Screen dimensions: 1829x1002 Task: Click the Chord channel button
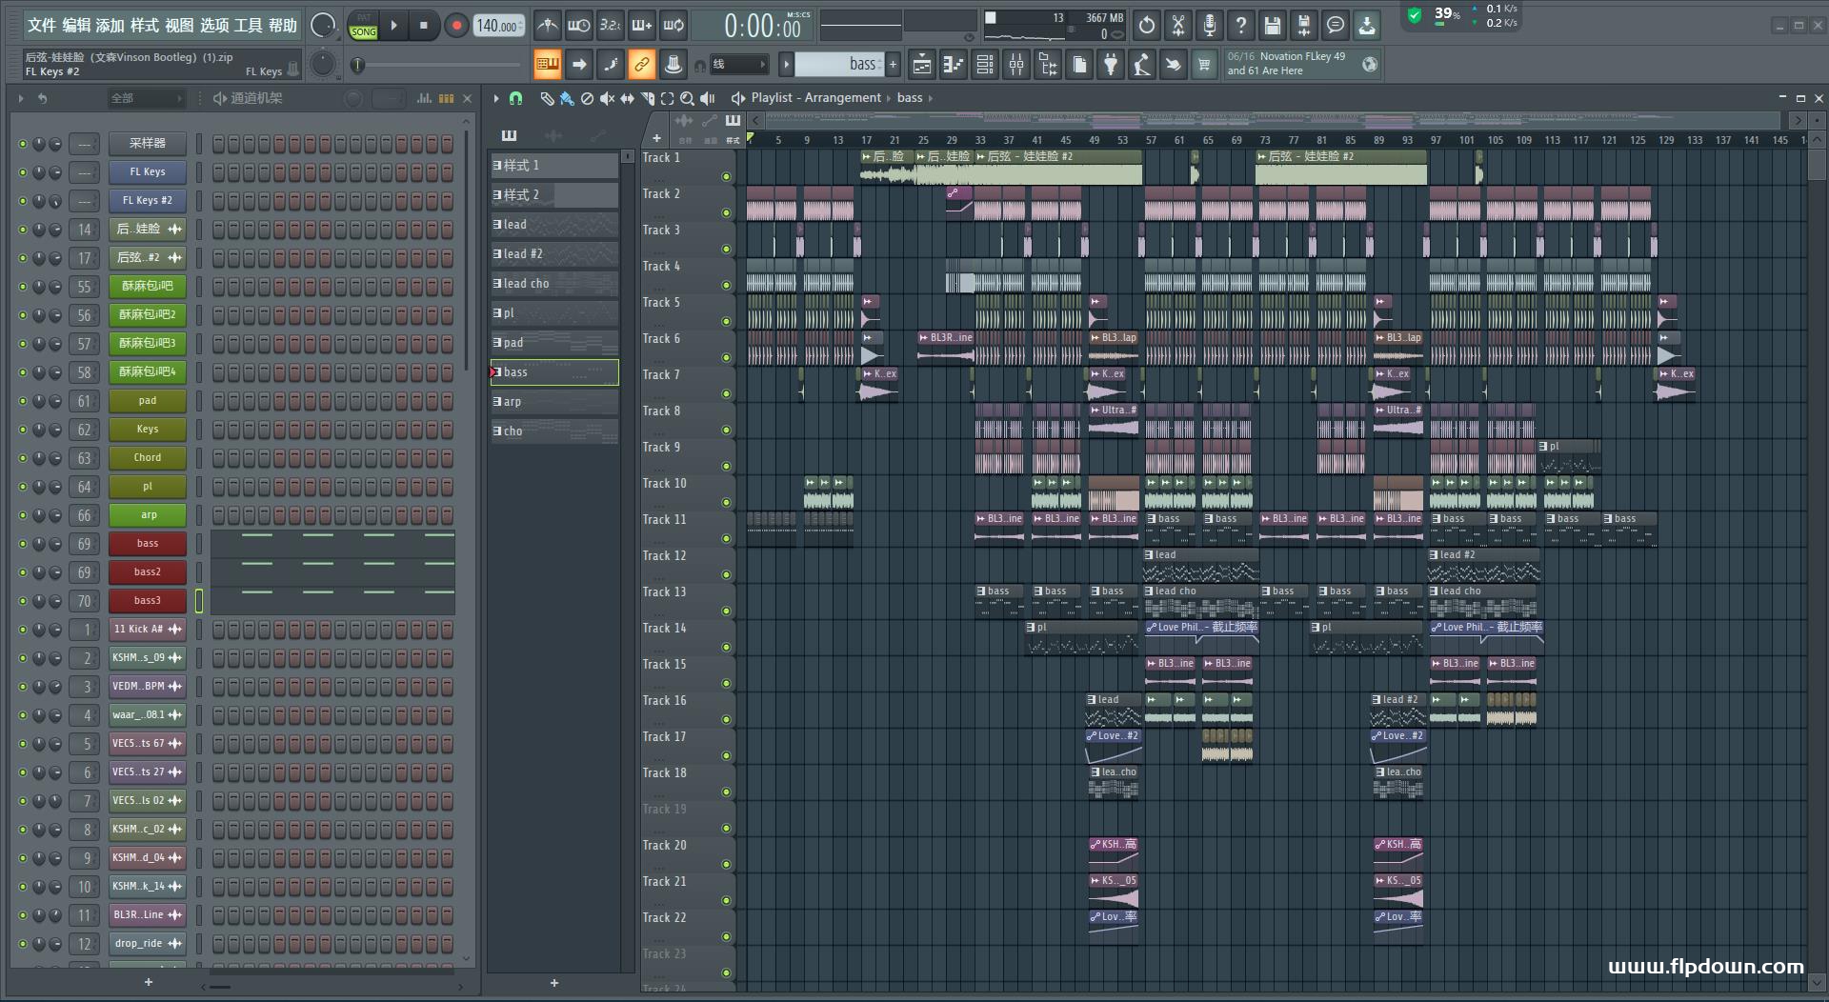coord(148,458)
